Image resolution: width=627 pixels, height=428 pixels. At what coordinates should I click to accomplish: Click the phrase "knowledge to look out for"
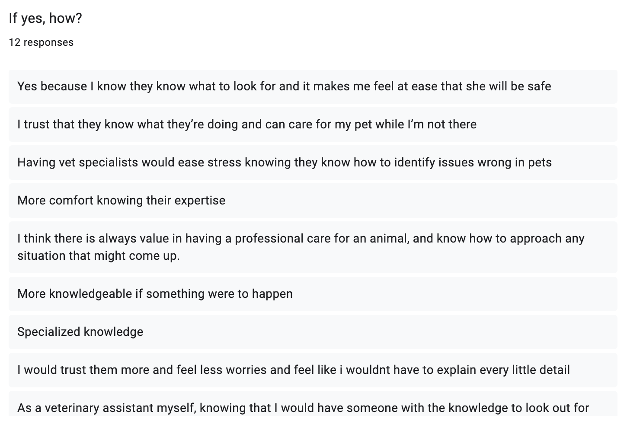[x=518, y=408]
